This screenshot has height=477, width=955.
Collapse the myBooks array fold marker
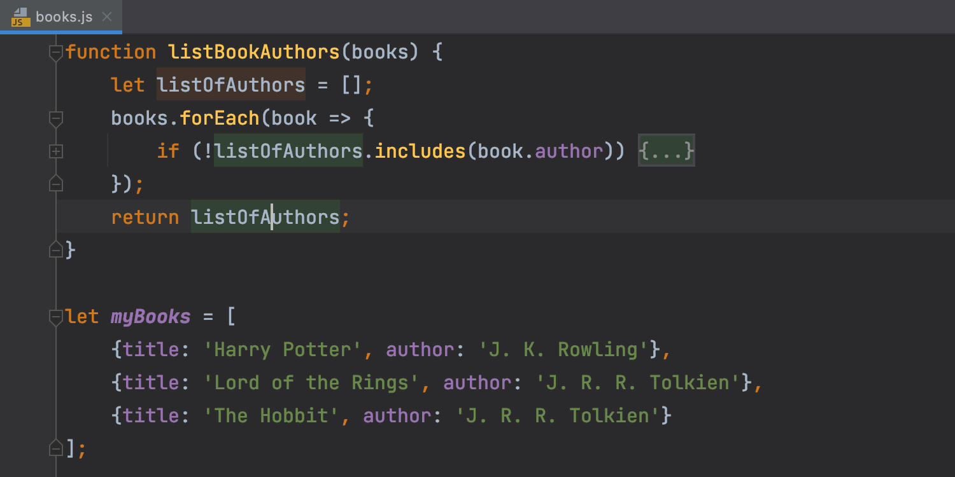tap(56, 317)
